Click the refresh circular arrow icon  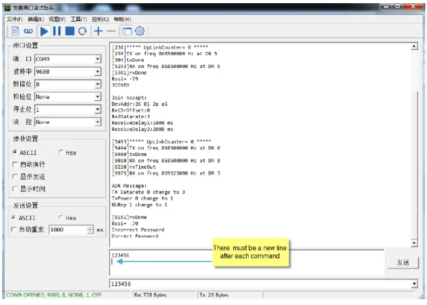coord(82,31)
